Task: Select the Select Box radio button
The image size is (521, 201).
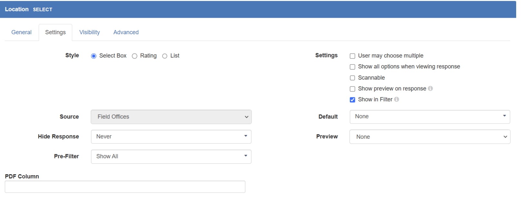Action: [x=94, y=56]
